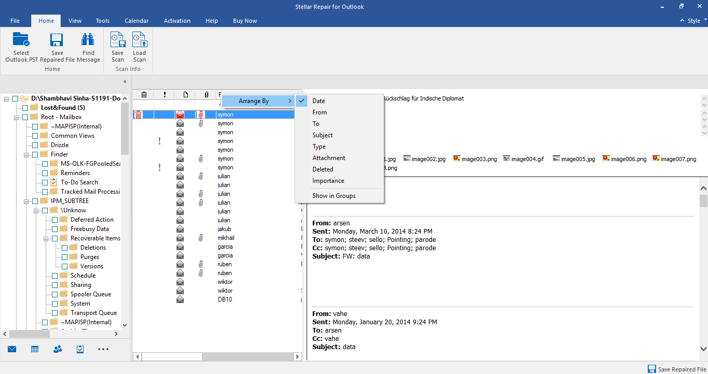The width and height of the screenshot is (708, 374).
Task: Collapse the IPM_SUBTREE tree node
Action: (x=25, y=201)
